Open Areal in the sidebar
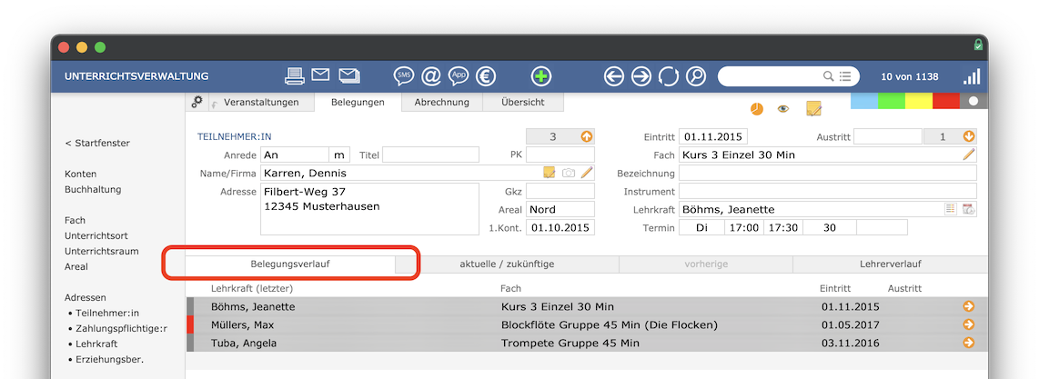This screenshot has height=379, width=1039. 76,266
